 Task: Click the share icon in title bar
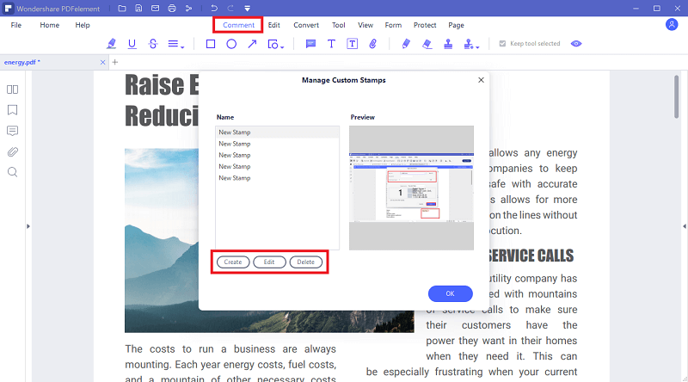pyautogui.click(x=188, y=9)
